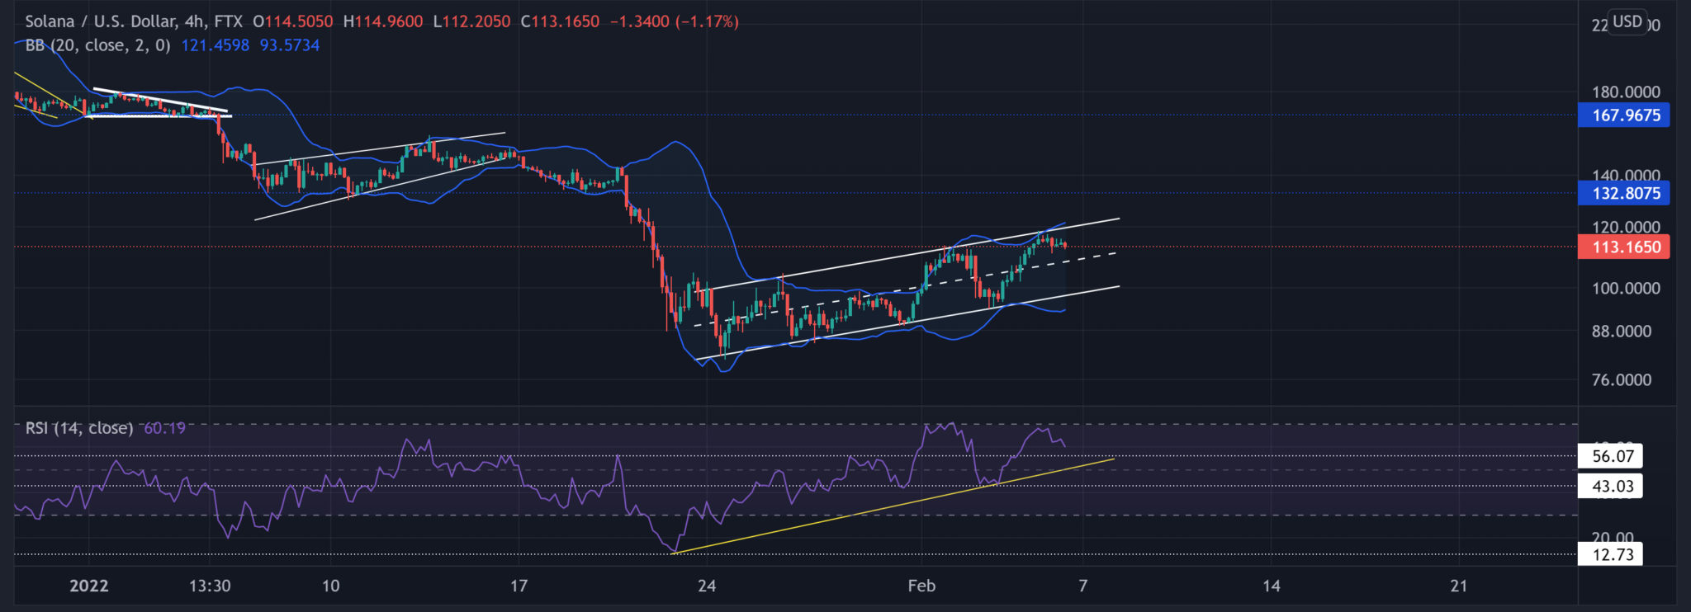Click the 2022 label on time axis
1691x612 pixels.
[x=89, y=586]
